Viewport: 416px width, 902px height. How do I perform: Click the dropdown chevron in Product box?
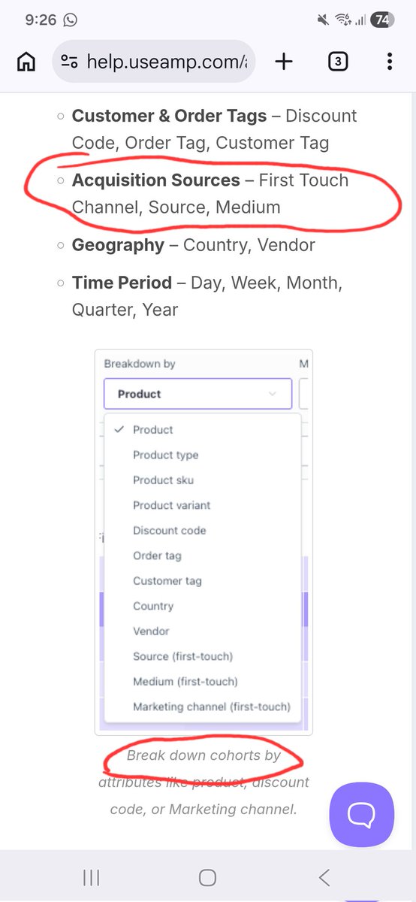(273, 394)
